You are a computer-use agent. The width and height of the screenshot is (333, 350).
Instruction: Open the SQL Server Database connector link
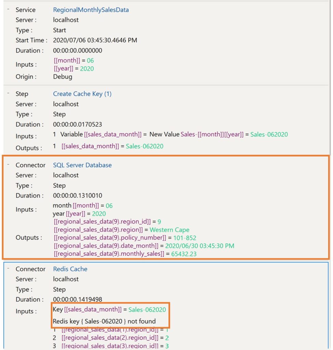82,165
